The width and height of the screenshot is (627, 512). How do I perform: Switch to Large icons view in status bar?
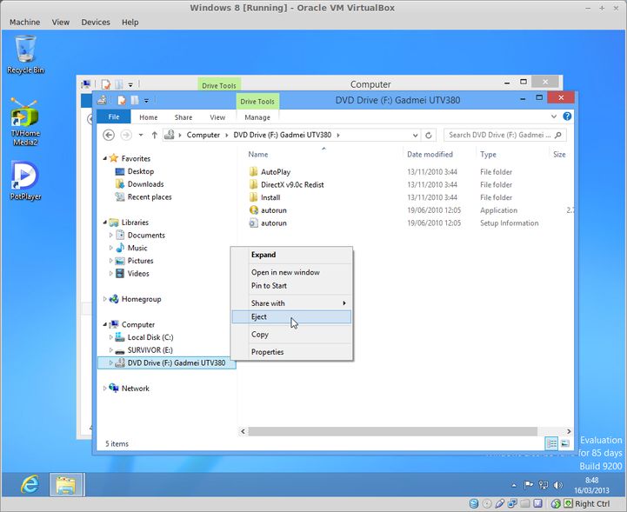[565, 443]
